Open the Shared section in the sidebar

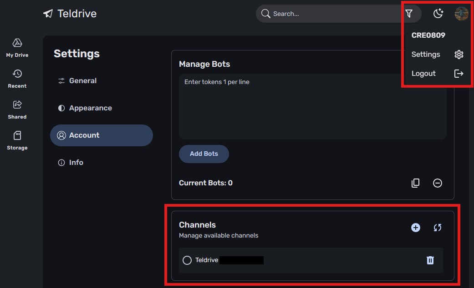[x=17, y=109]
